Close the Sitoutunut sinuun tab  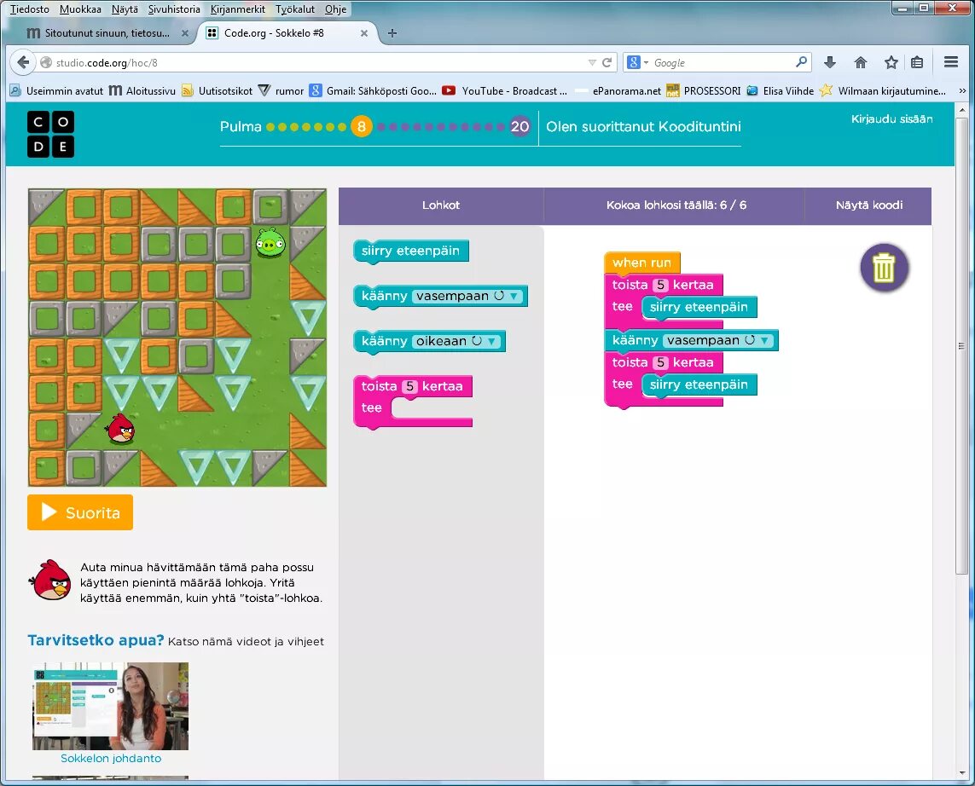pos(184,33)
